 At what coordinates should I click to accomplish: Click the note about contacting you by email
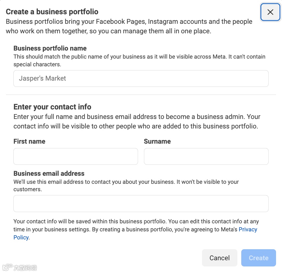tap(126, 185)
